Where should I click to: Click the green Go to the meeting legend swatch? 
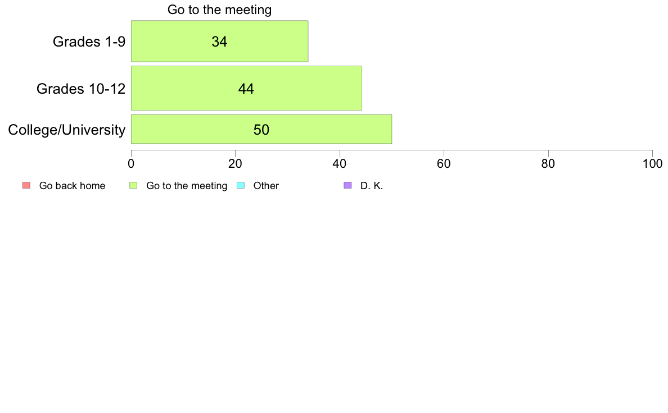point(133,185)
